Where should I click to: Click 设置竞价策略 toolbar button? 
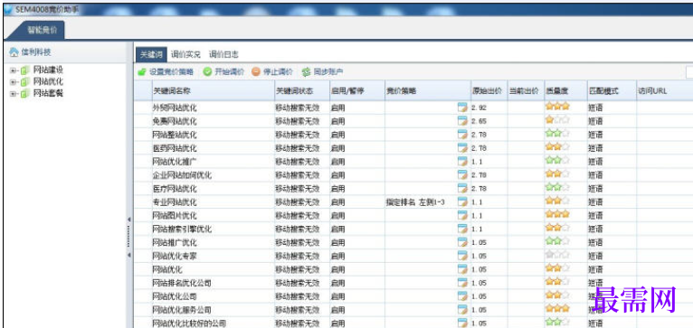[x=166, y=72]
